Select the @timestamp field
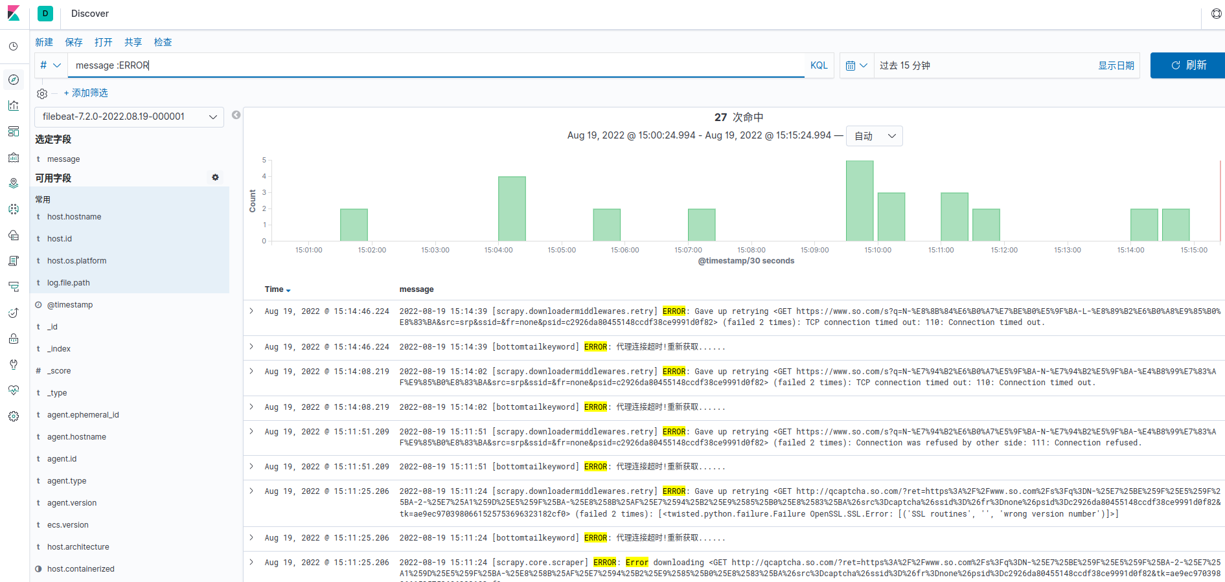The width and height of the screenshot is (1225, 582). click(69, 305)
